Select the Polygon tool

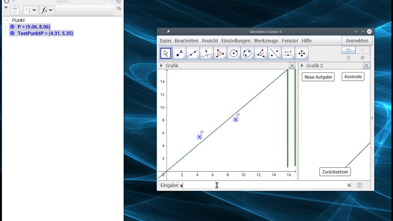(x=220, y=53)
